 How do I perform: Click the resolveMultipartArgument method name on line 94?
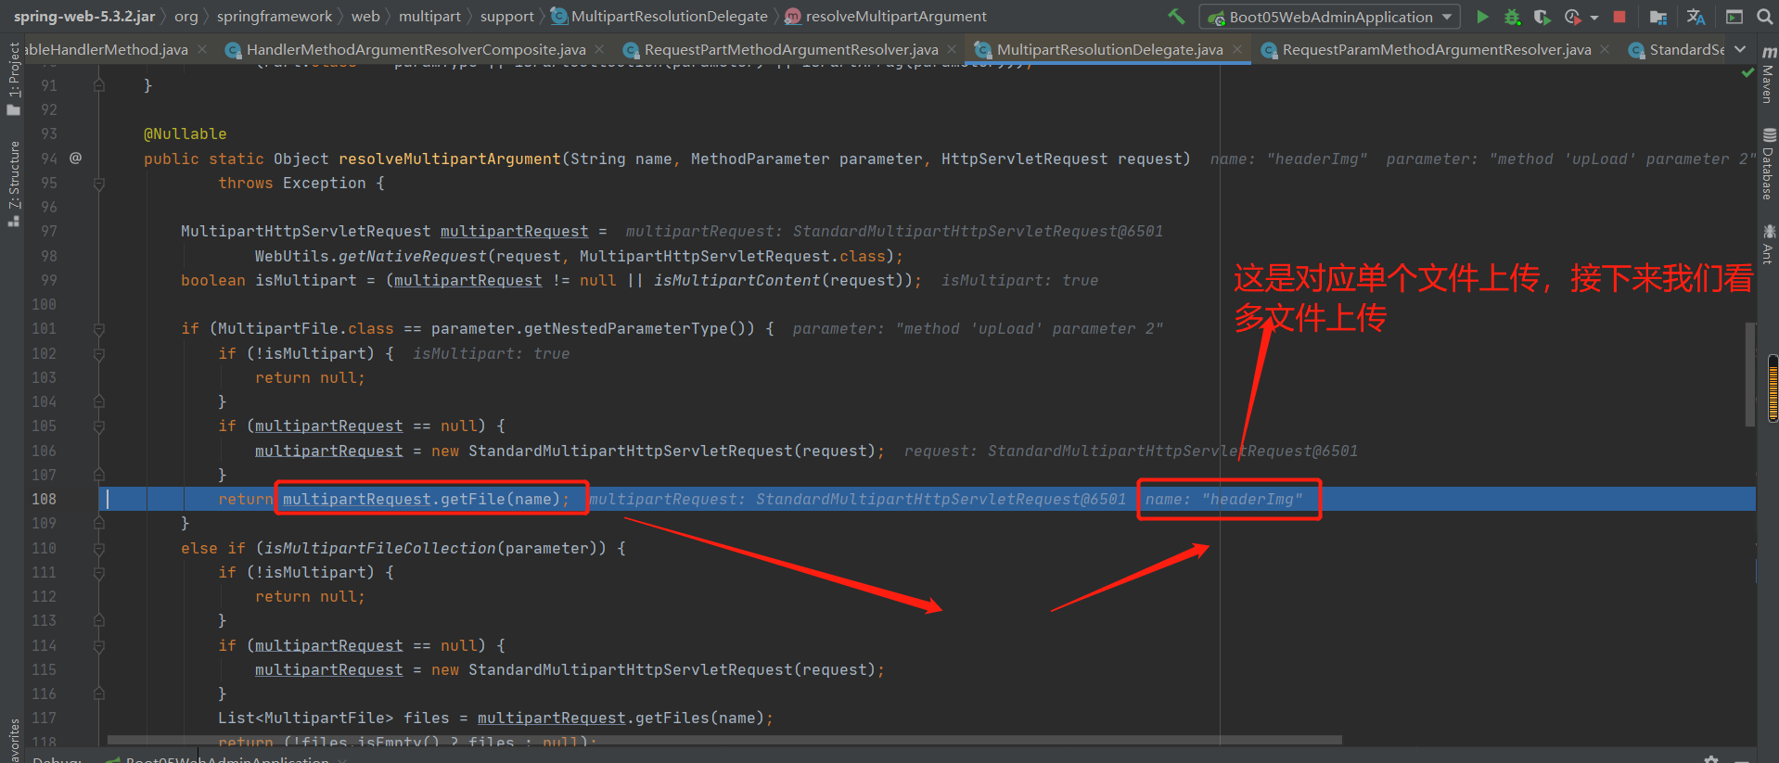tap(450, 159)
